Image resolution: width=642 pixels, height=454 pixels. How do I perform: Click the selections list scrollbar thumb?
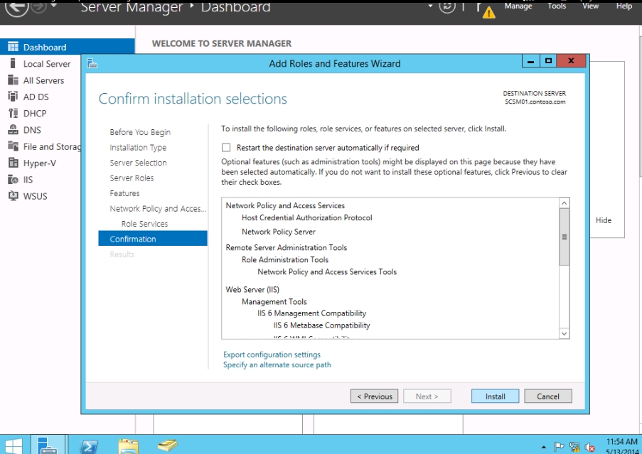click(x=565, y=237)
